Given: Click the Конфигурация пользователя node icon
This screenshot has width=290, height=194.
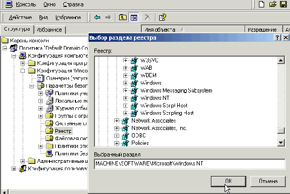Looking at the screenshot, I should [23, 169].
